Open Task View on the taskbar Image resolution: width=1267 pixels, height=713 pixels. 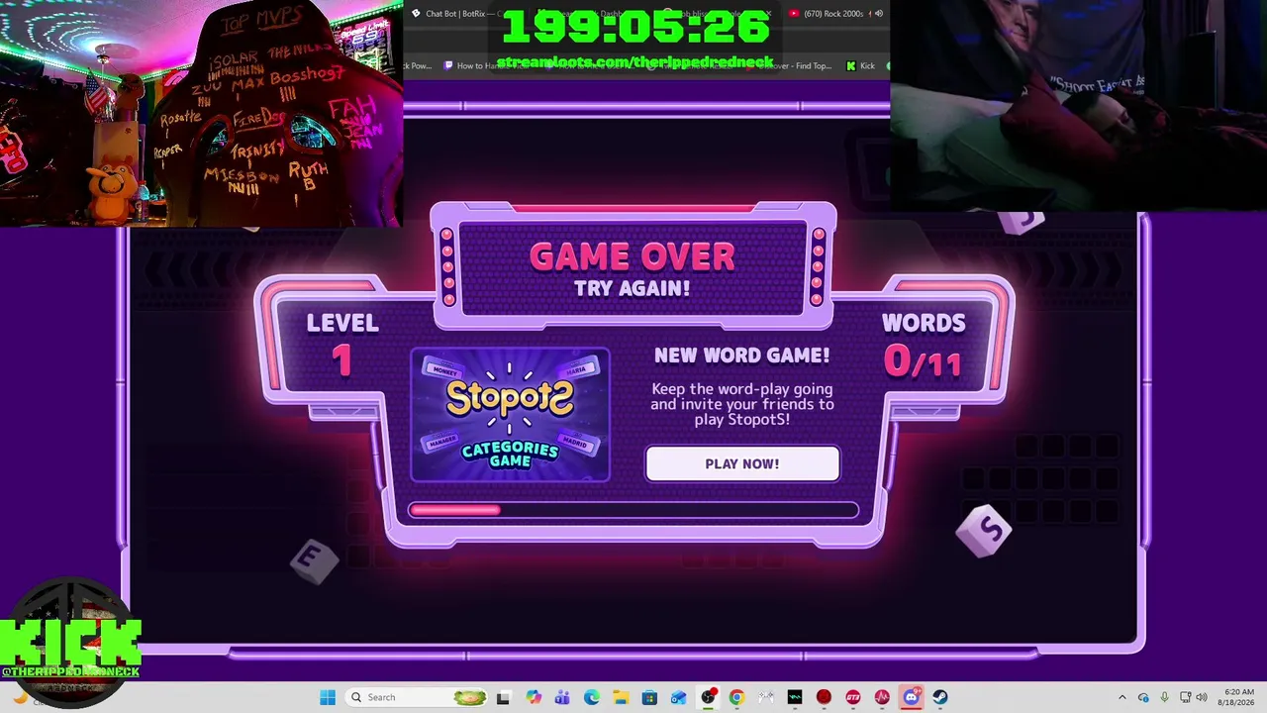point(503,697)
